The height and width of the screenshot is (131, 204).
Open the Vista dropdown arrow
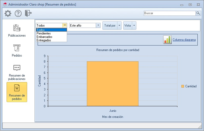[134, 25]
